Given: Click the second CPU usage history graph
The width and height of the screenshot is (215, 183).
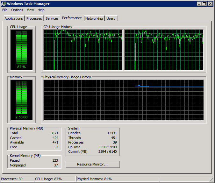Looking at the screenshot, I should click(x=164, y=50).
